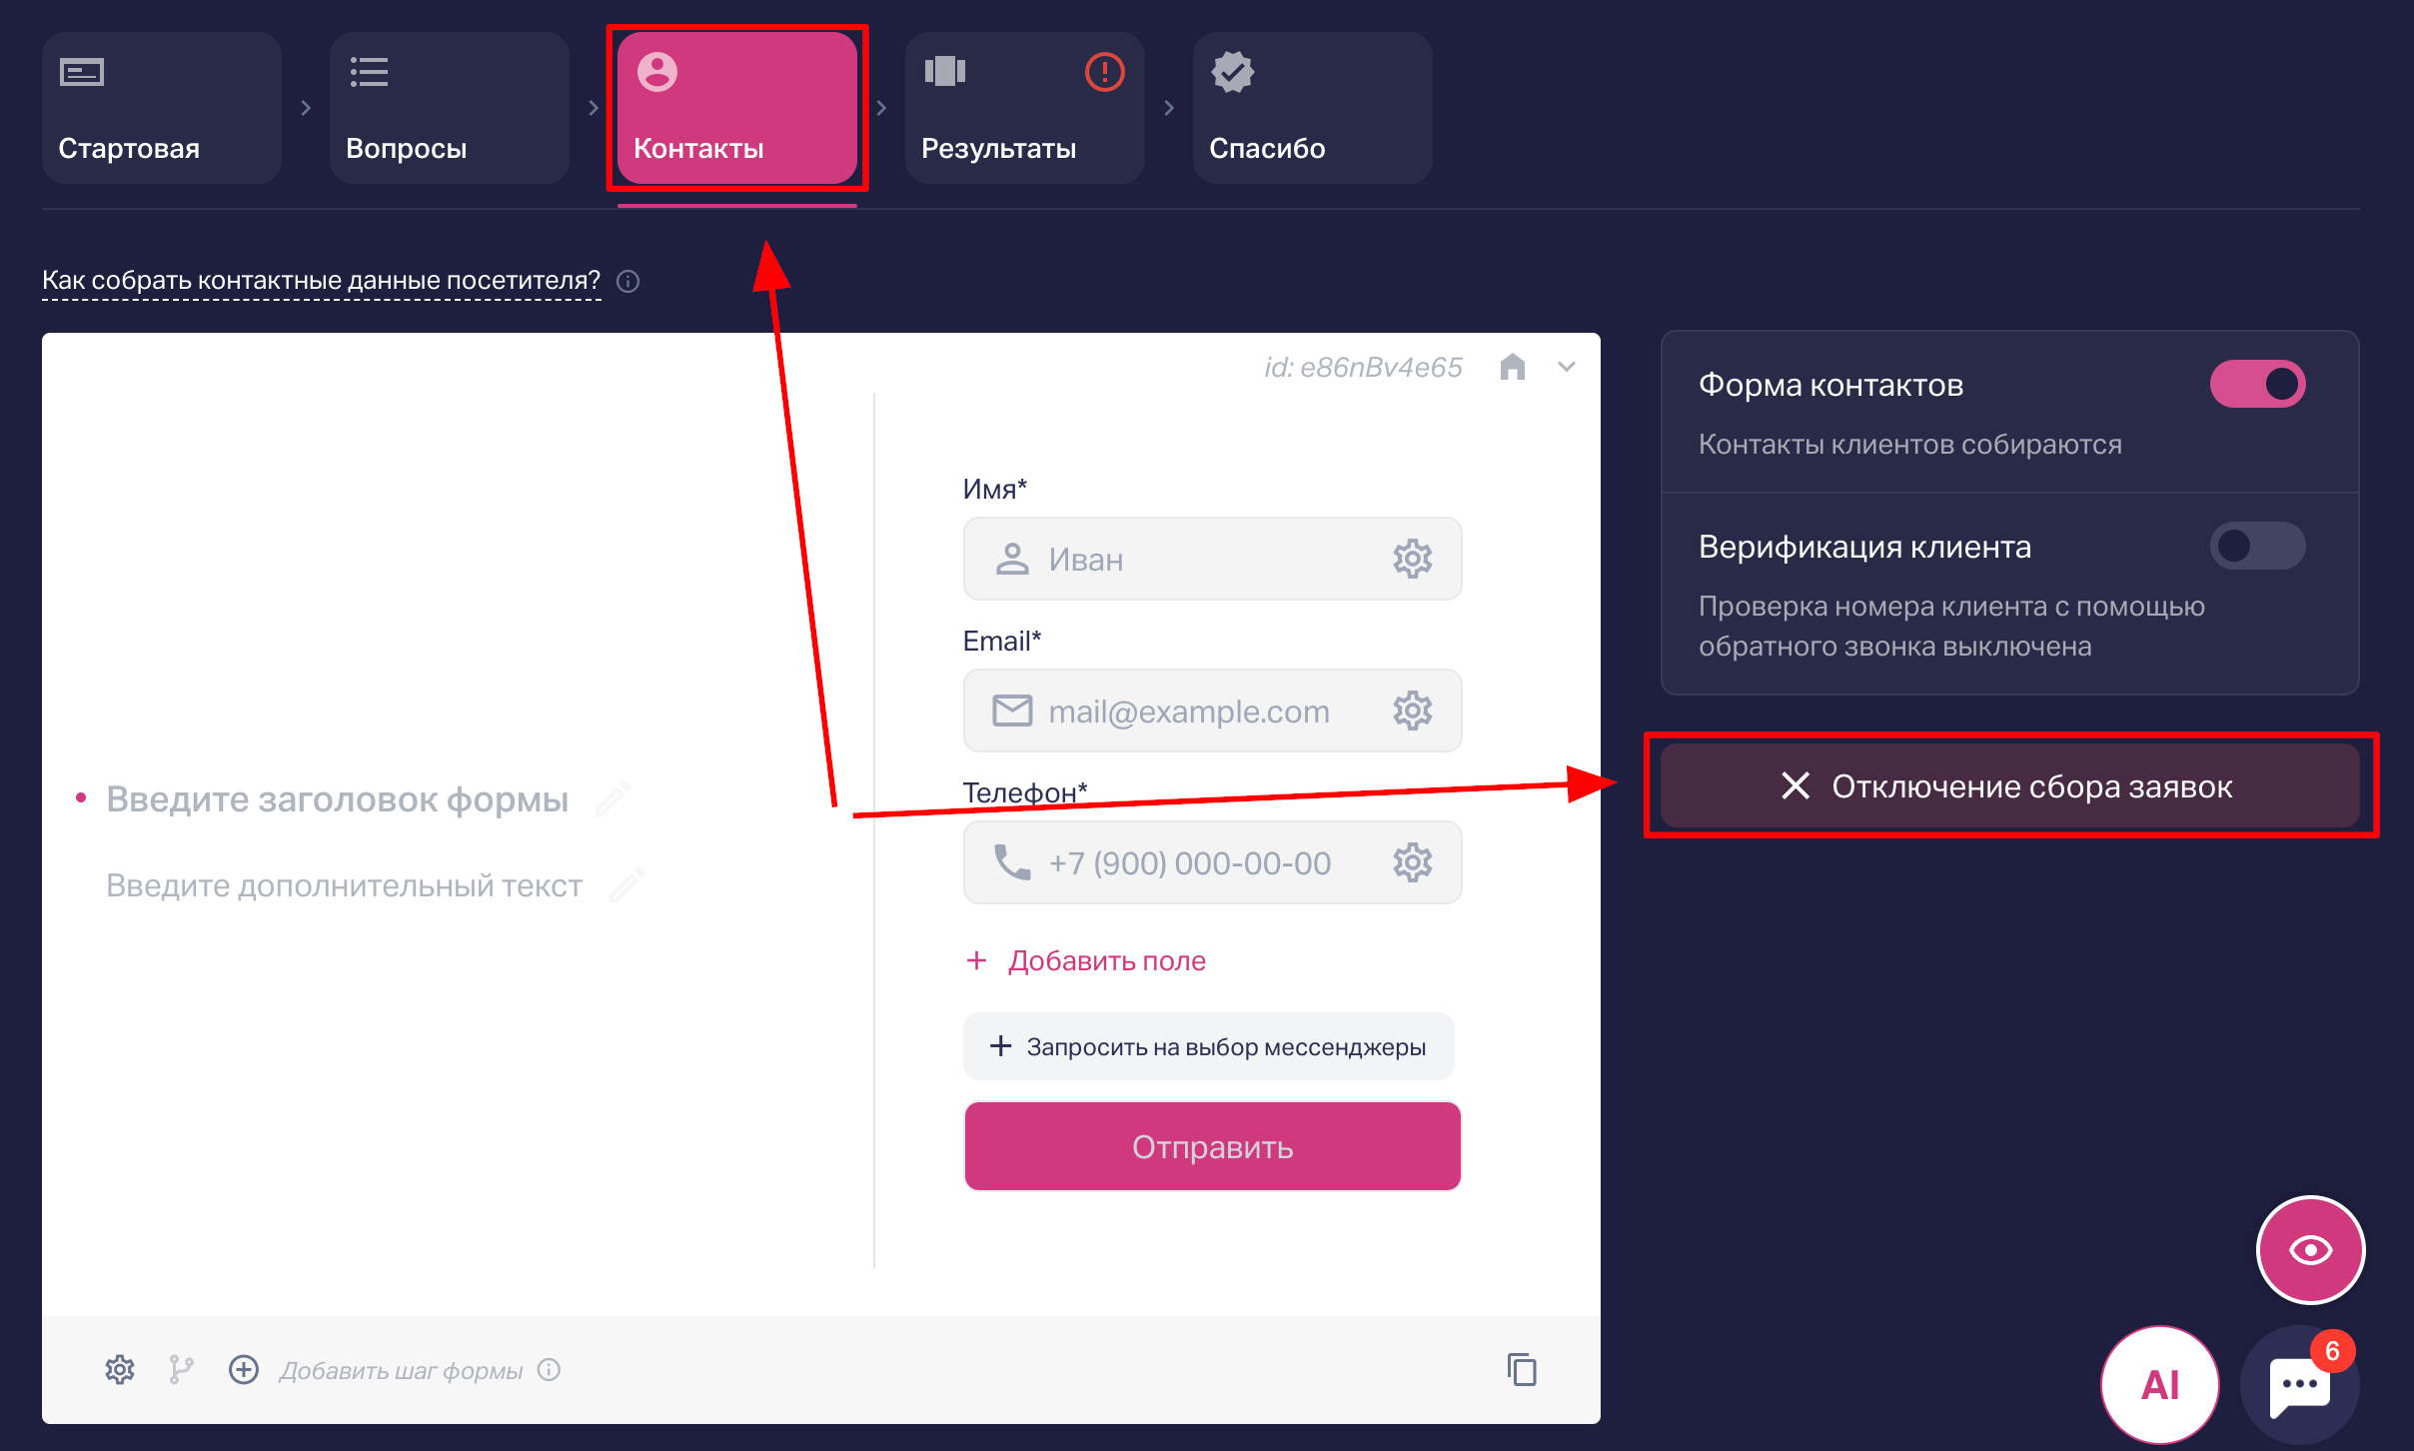Toggle the Форма контактов switch off
Image resolution: width=2414 pixels, height=1451 pixels.
pyautogui.click(x=2257, y=385)
